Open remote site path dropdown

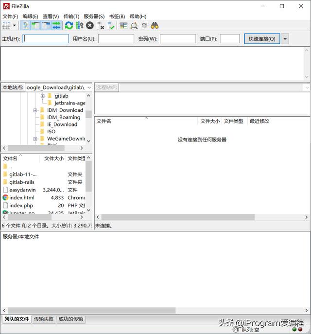click(307, 88)
